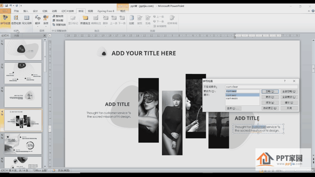The width and height of the screenshot is (315, 177).
Task: Collapse the ribbon with the caret icon
Action: pyautogui.click(x=309, y=11)
